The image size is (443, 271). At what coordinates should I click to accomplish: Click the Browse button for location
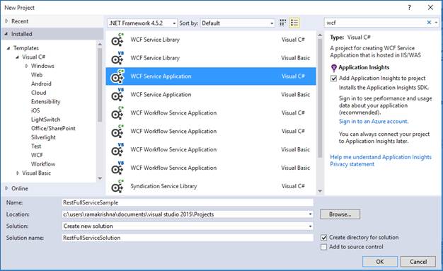[x=340, y=214]
